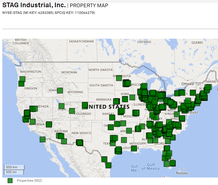Select the marker above the Missouri label
Viewport: 218px width, 185px height.
click(136, 113)
